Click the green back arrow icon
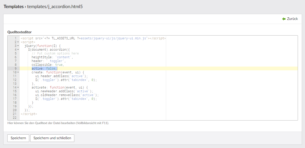The width and height of the screenshot is (305, 148). 284,19
